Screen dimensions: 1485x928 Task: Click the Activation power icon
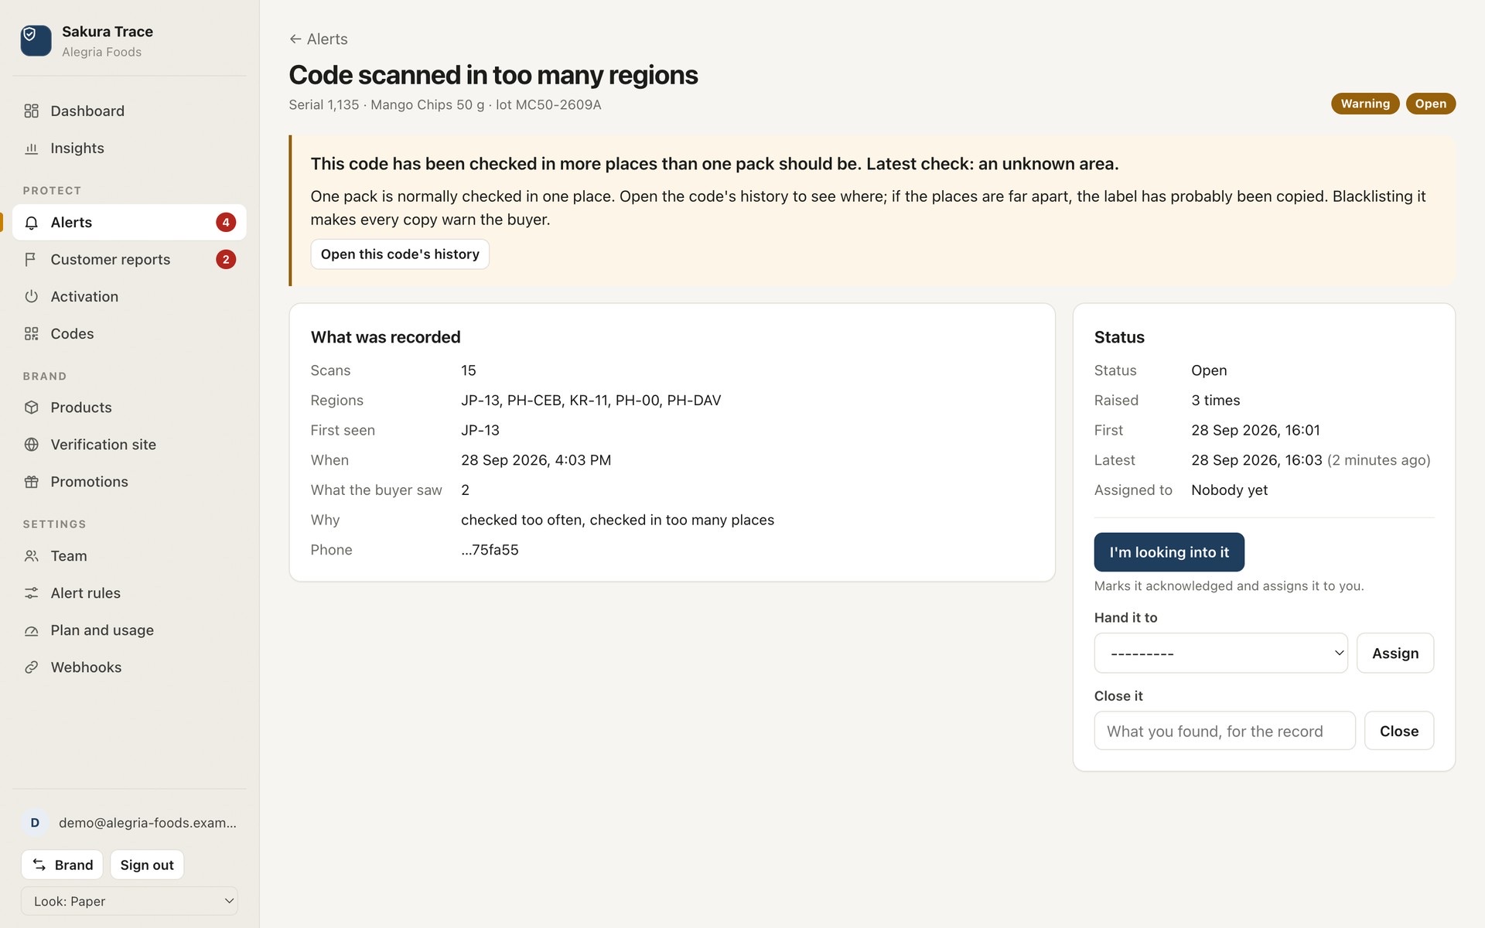pos(31,296)
